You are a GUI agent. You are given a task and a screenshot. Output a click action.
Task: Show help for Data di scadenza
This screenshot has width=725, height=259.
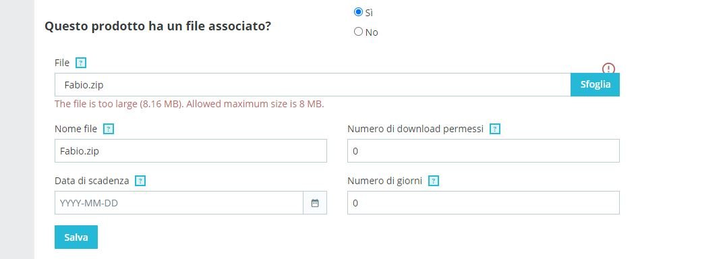(140, 181)
